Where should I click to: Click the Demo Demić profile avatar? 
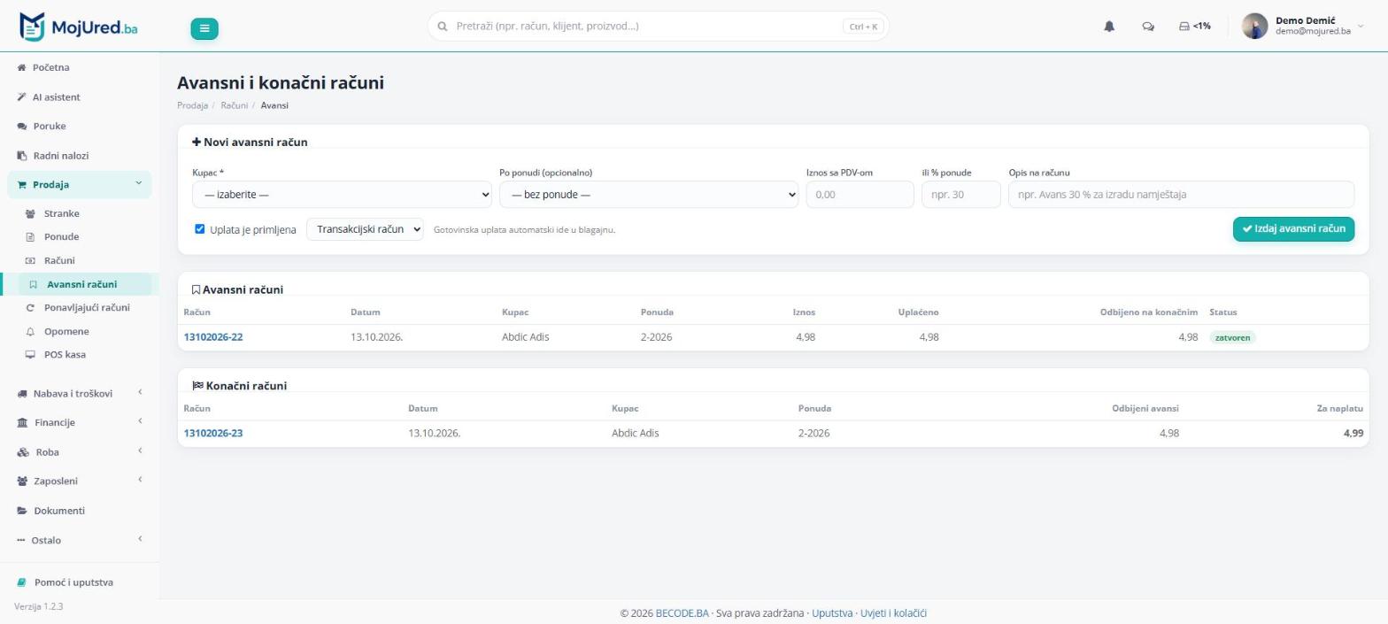[1254, 27]
